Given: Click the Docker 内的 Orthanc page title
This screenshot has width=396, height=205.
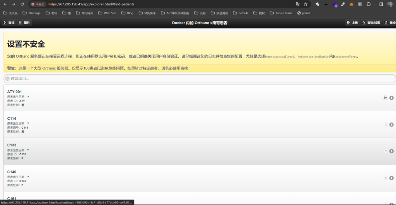Looking at the screenshot, I should (x=200, y=23).
